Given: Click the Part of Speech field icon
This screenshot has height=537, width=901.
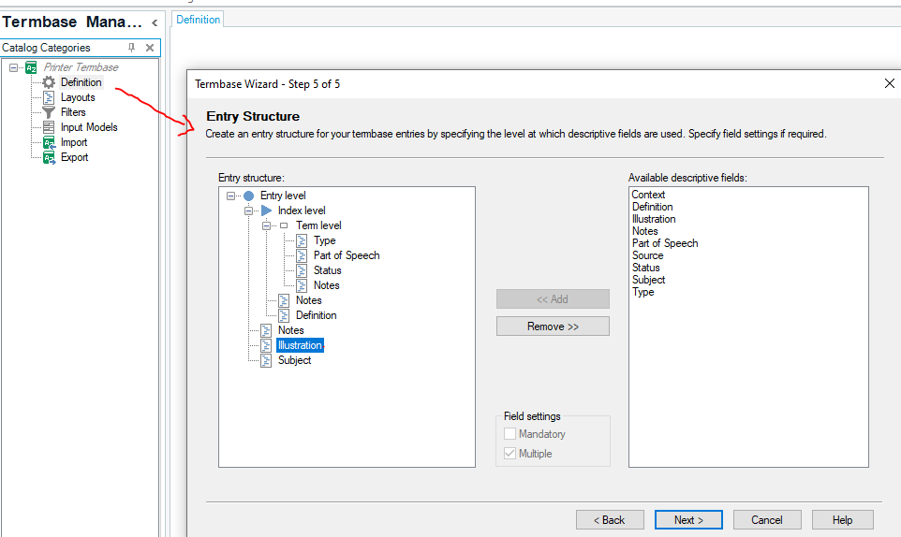Looking at the screenshot, I should click(302, 256).
